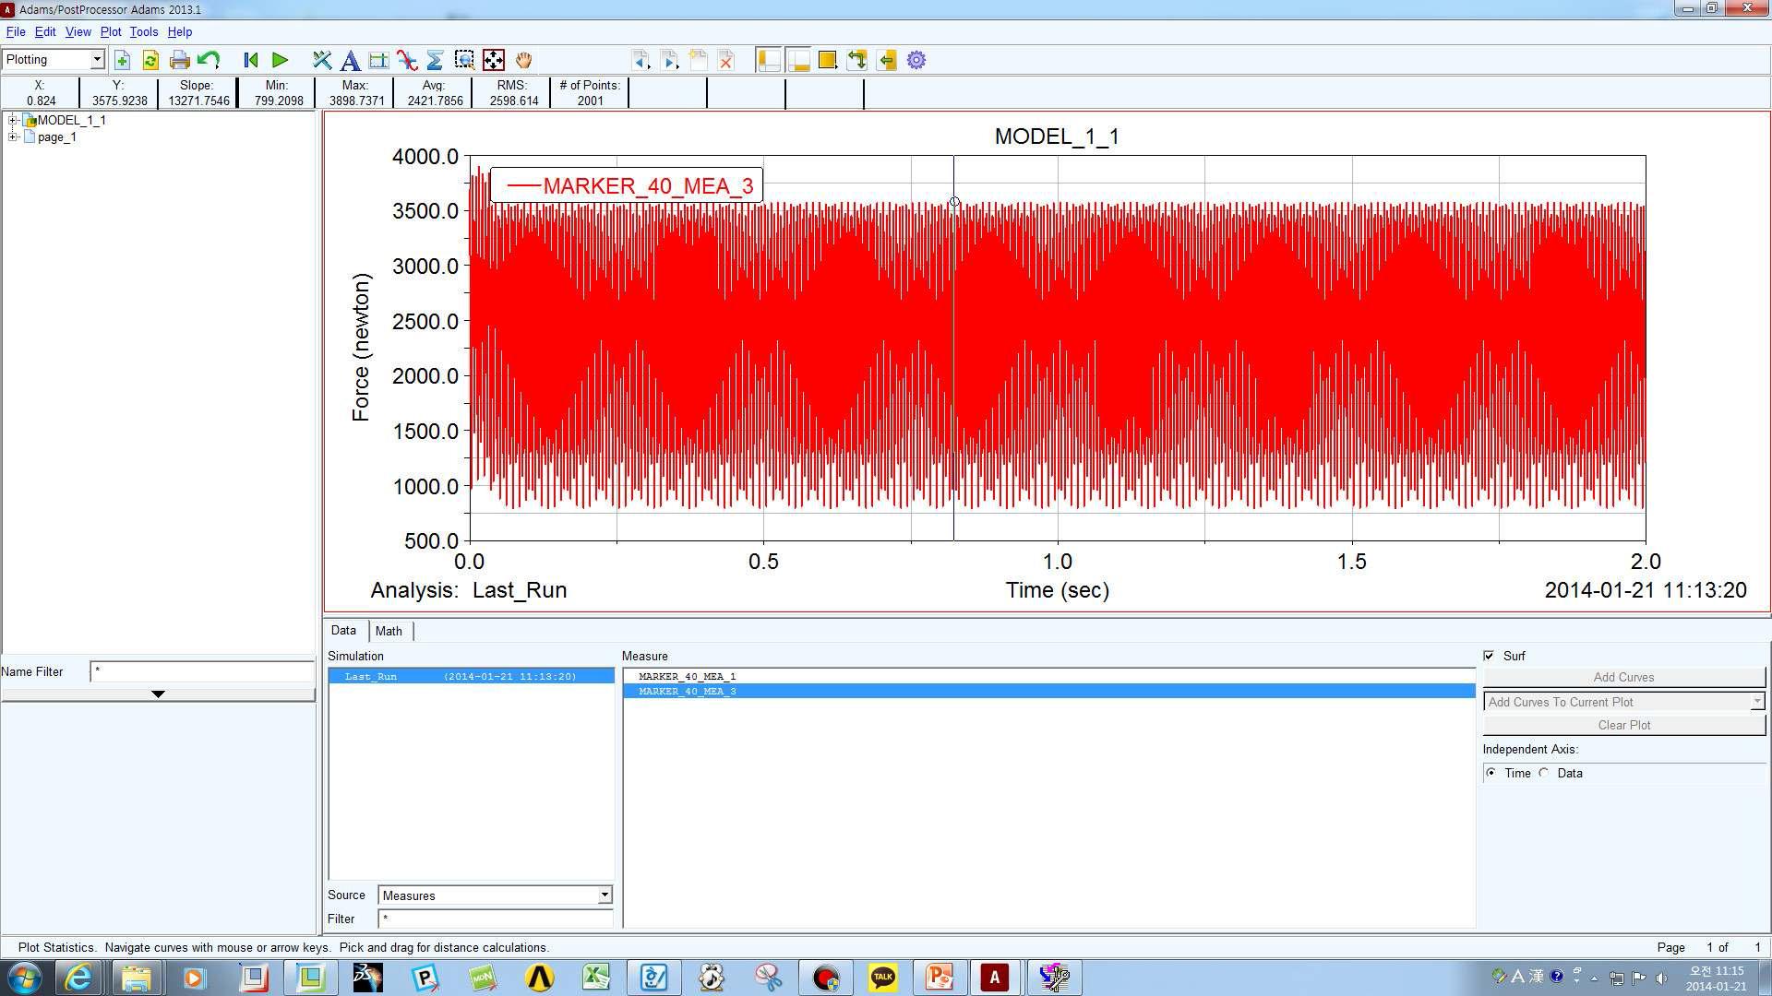This screenshot has height=996, width=1772.
Task: Click the Force (newton) axis label
Action: (x=361, y=348)
